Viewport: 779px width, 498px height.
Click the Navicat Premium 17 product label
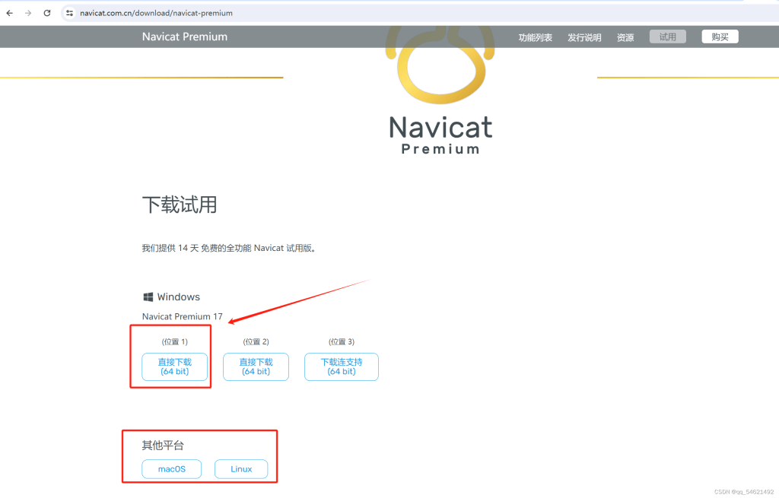tap(182, 316)
